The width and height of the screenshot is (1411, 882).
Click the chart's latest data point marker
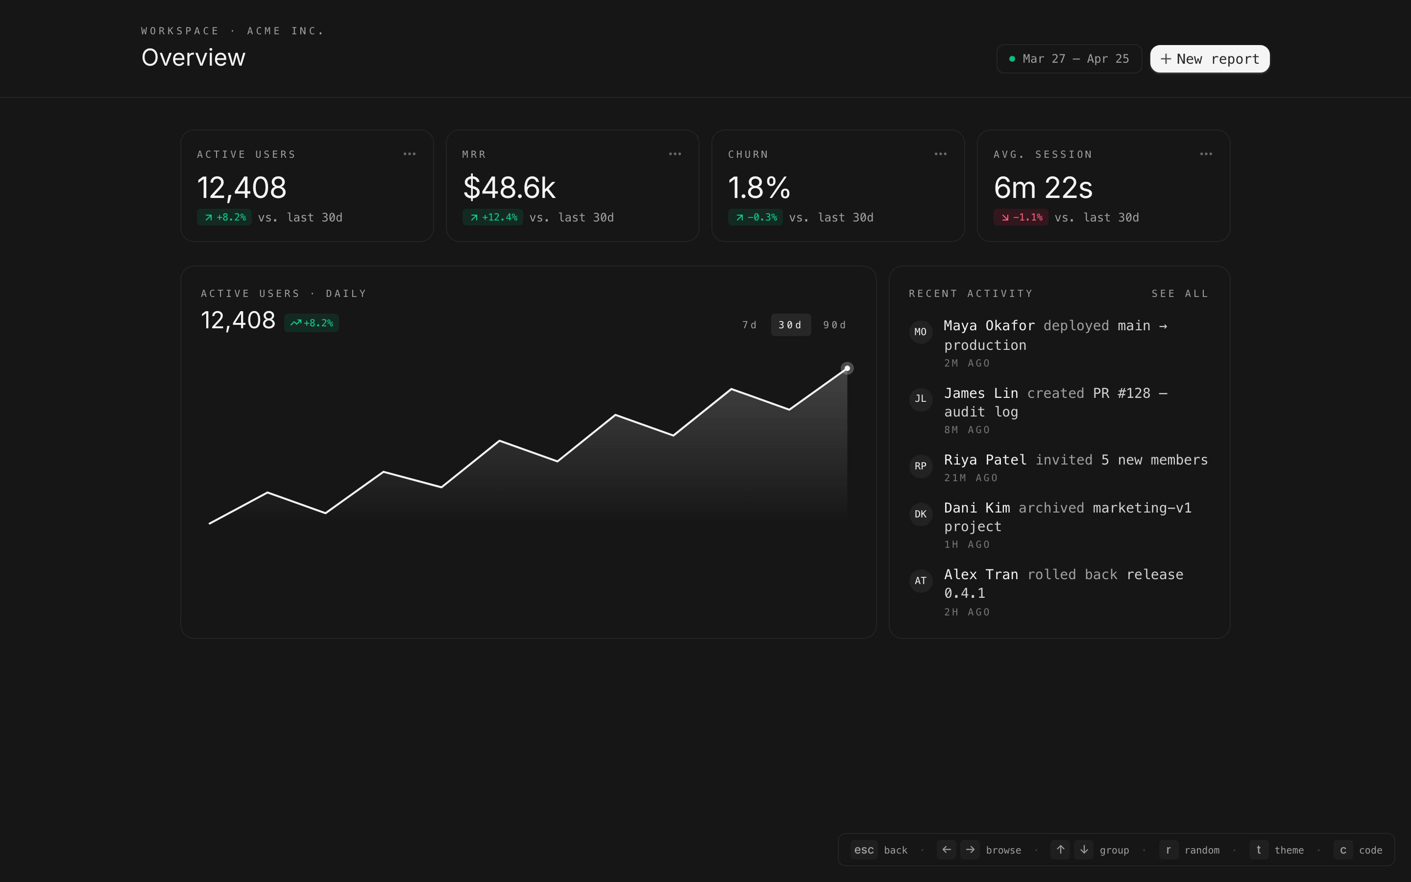click(847, 368)
